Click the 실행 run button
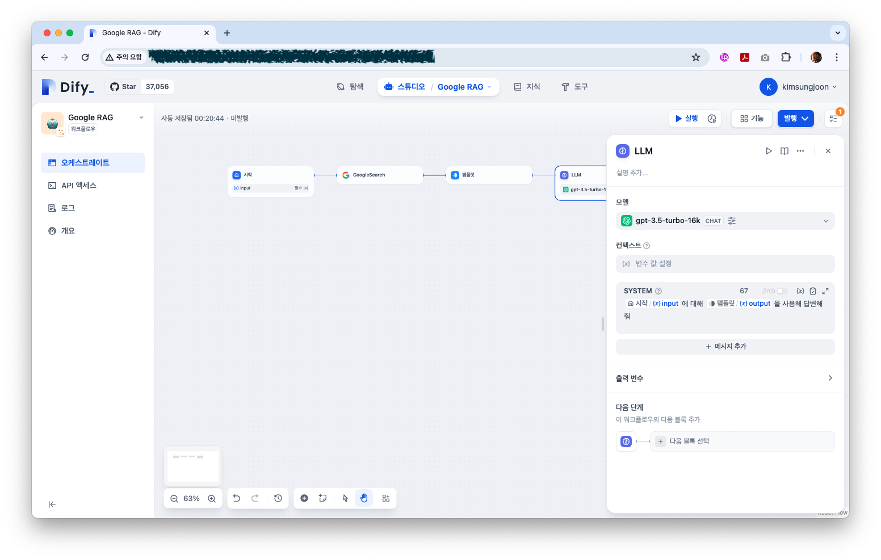The image size is (881, 560). [686, 119]
